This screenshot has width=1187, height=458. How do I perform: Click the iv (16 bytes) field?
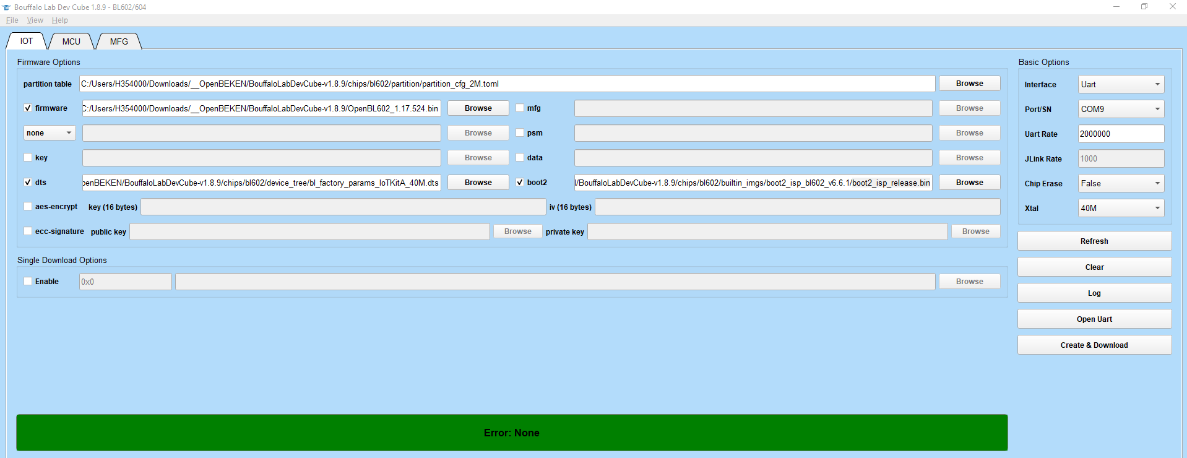pos(798,207)
